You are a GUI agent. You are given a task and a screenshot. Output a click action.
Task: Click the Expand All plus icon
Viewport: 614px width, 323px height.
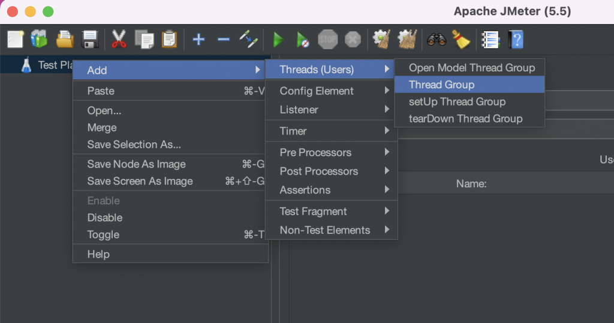pyautogui.click(x=198, y=40)
